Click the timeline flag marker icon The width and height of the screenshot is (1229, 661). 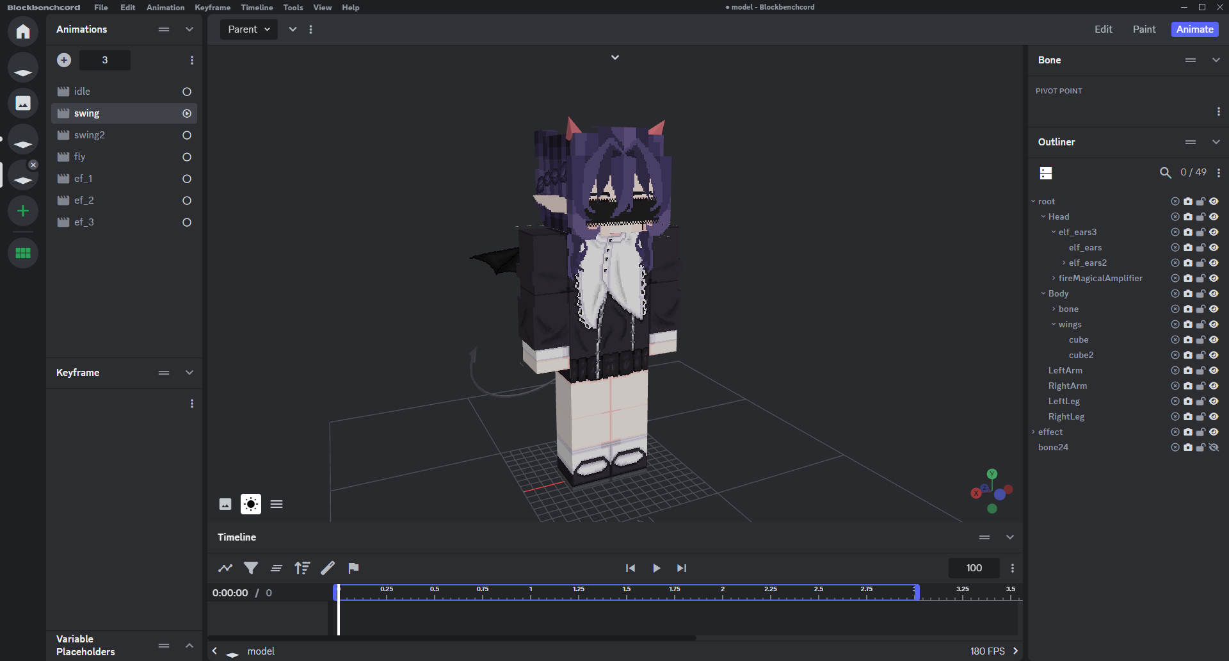tap(353, 568)
